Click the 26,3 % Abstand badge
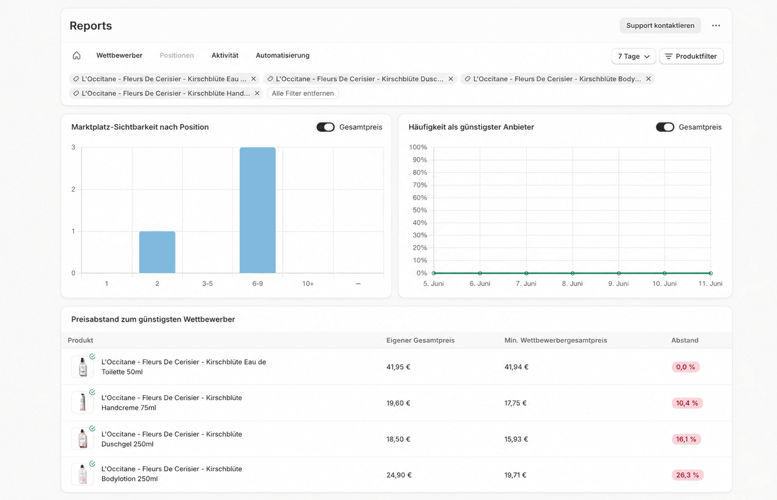The image size is (777, 500). 687,475
